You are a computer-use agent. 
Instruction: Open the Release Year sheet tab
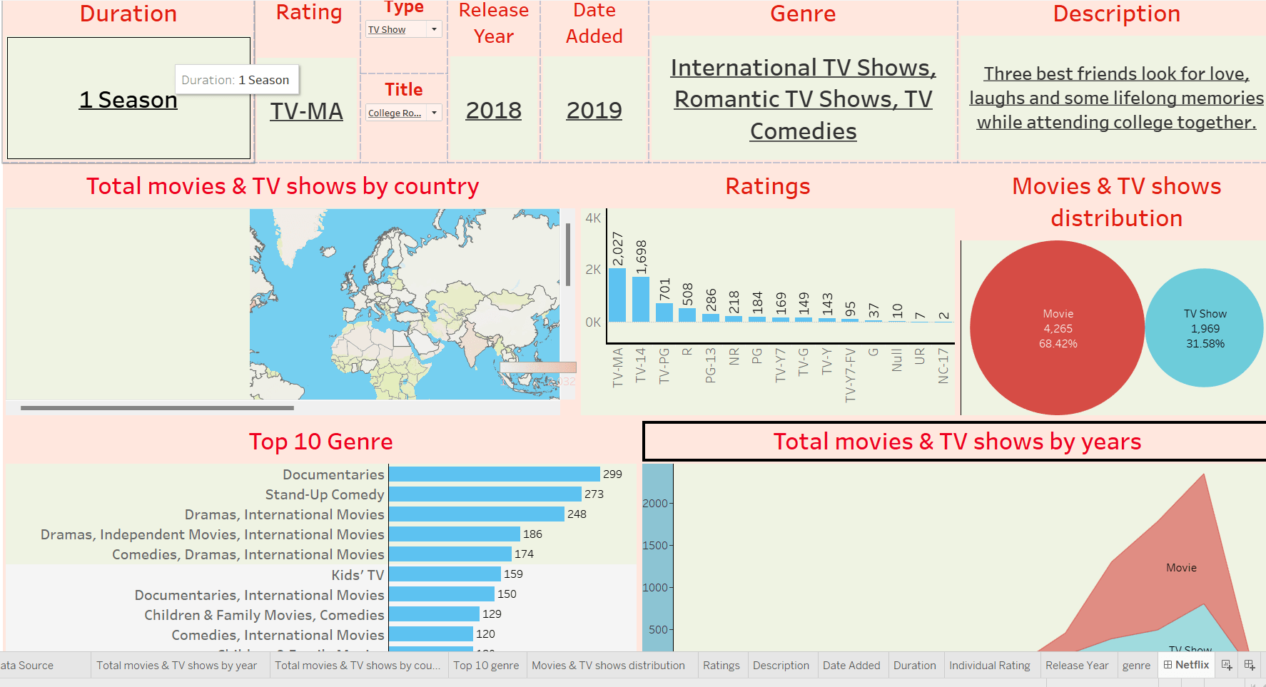tap(1076, 666)
